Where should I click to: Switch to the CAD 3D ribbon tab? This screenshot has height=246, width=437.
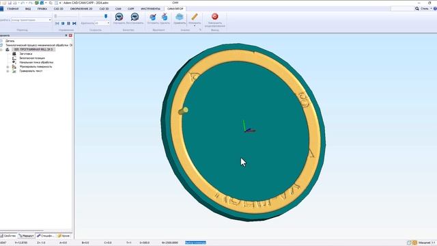pos(104,9)
